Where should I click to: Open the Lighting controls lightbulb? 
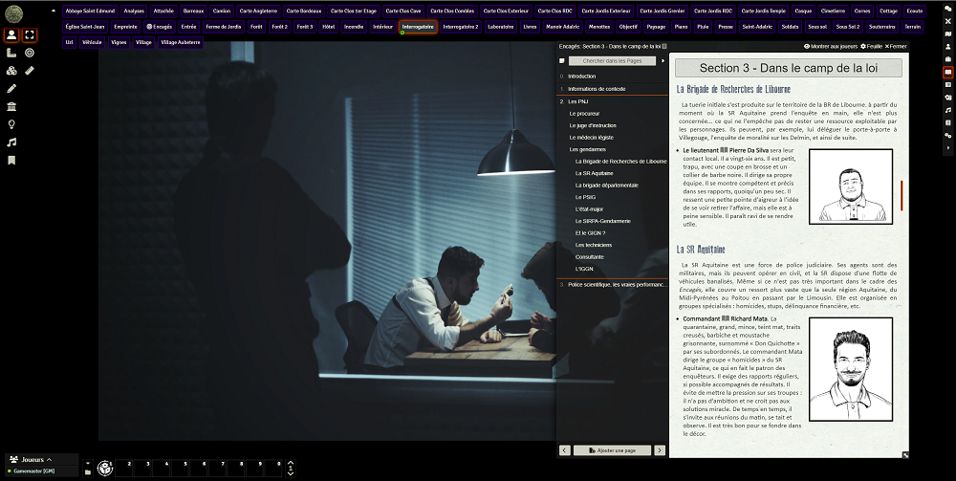(x=11, y=124)
